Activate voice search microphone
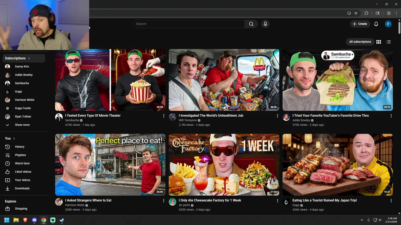 point(265,24)
